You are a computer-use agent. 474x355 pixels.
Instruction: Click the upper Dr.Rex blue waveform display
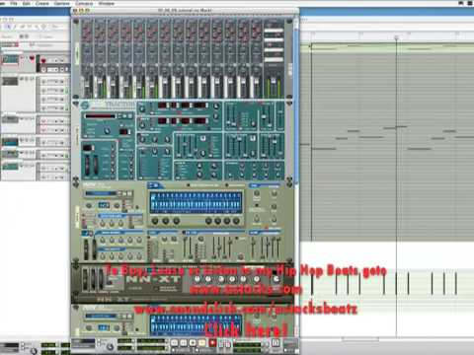(x=196, y=202)
